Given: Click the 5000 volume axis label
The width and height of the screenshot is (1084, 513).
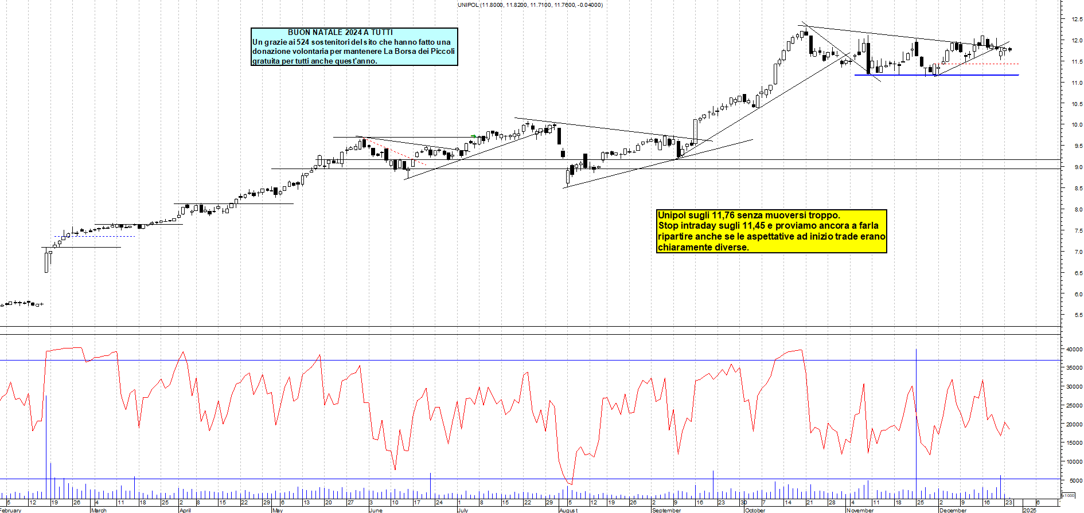Looking at the screenshot, I should 1075,481.
